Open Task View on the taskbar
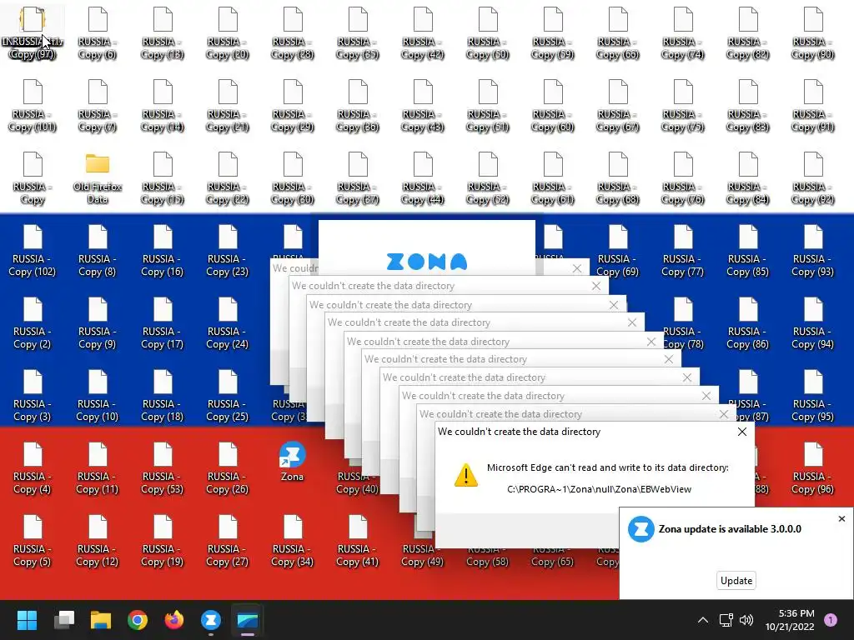 coord(64,620)
